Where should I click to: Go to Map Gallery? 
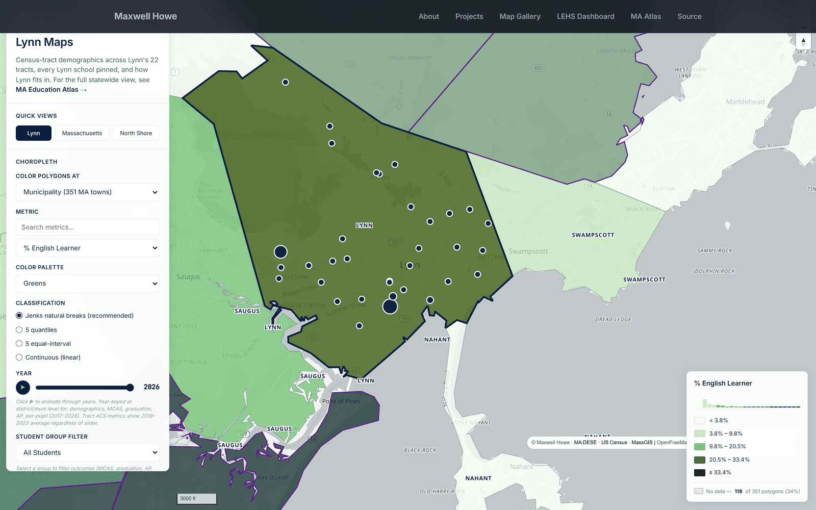point(520,16)
